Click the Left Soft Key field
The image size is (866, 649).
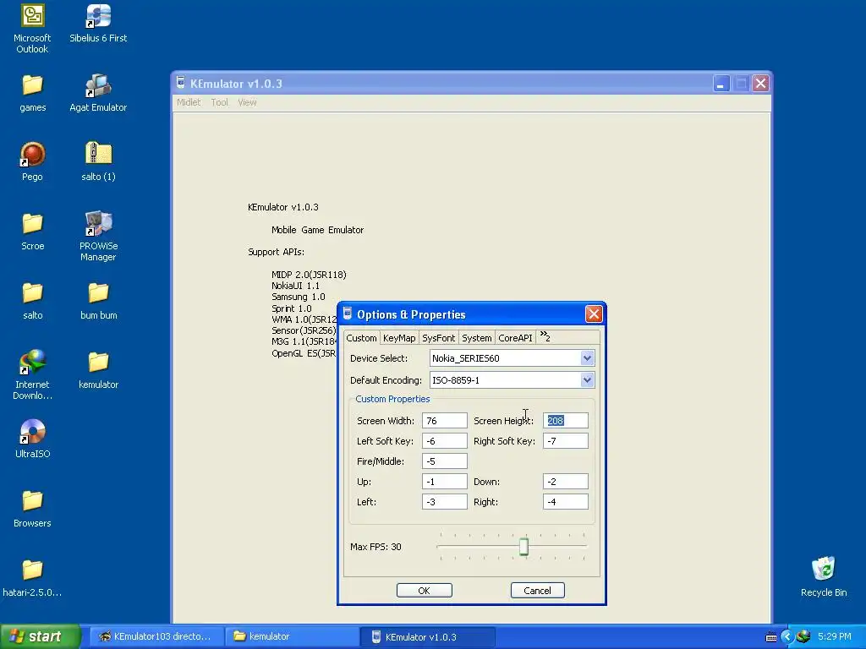click(445, 441)
